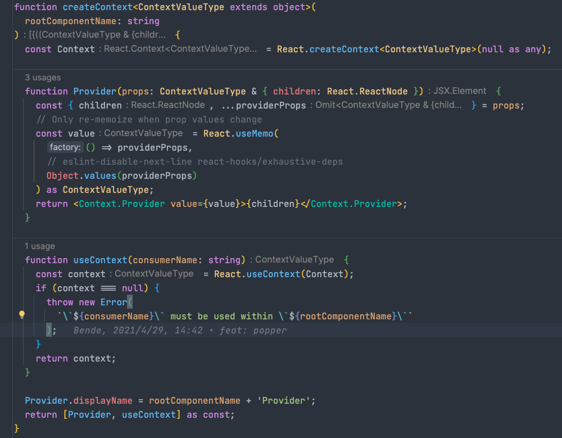
Task: Click ': ContextValueType' hint after 'const value'
Action: click(x=141, y=133)
